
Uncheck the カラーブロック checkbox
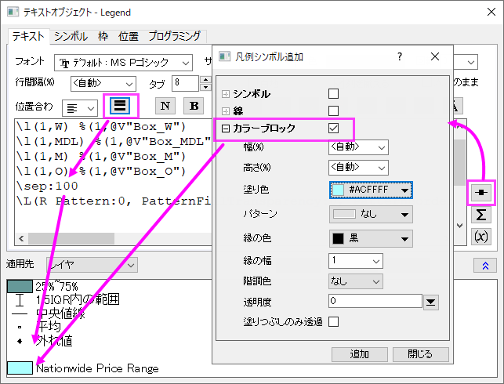(x=333, y=129)
